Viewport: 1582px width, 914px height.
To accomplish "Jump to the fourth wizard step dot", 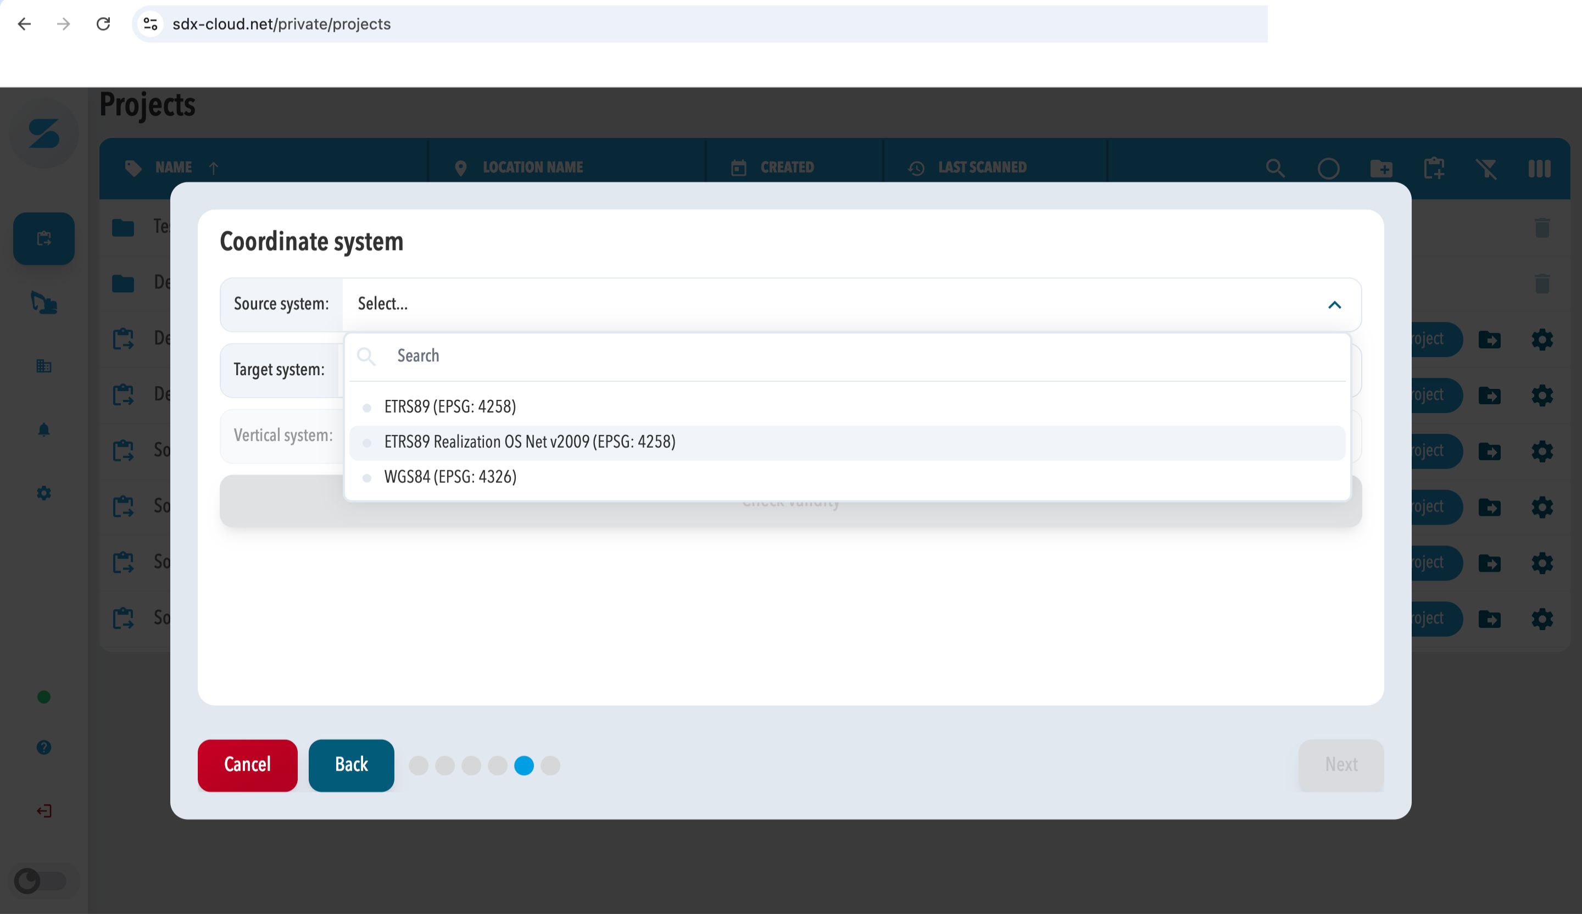I will (x=497, y=765).
